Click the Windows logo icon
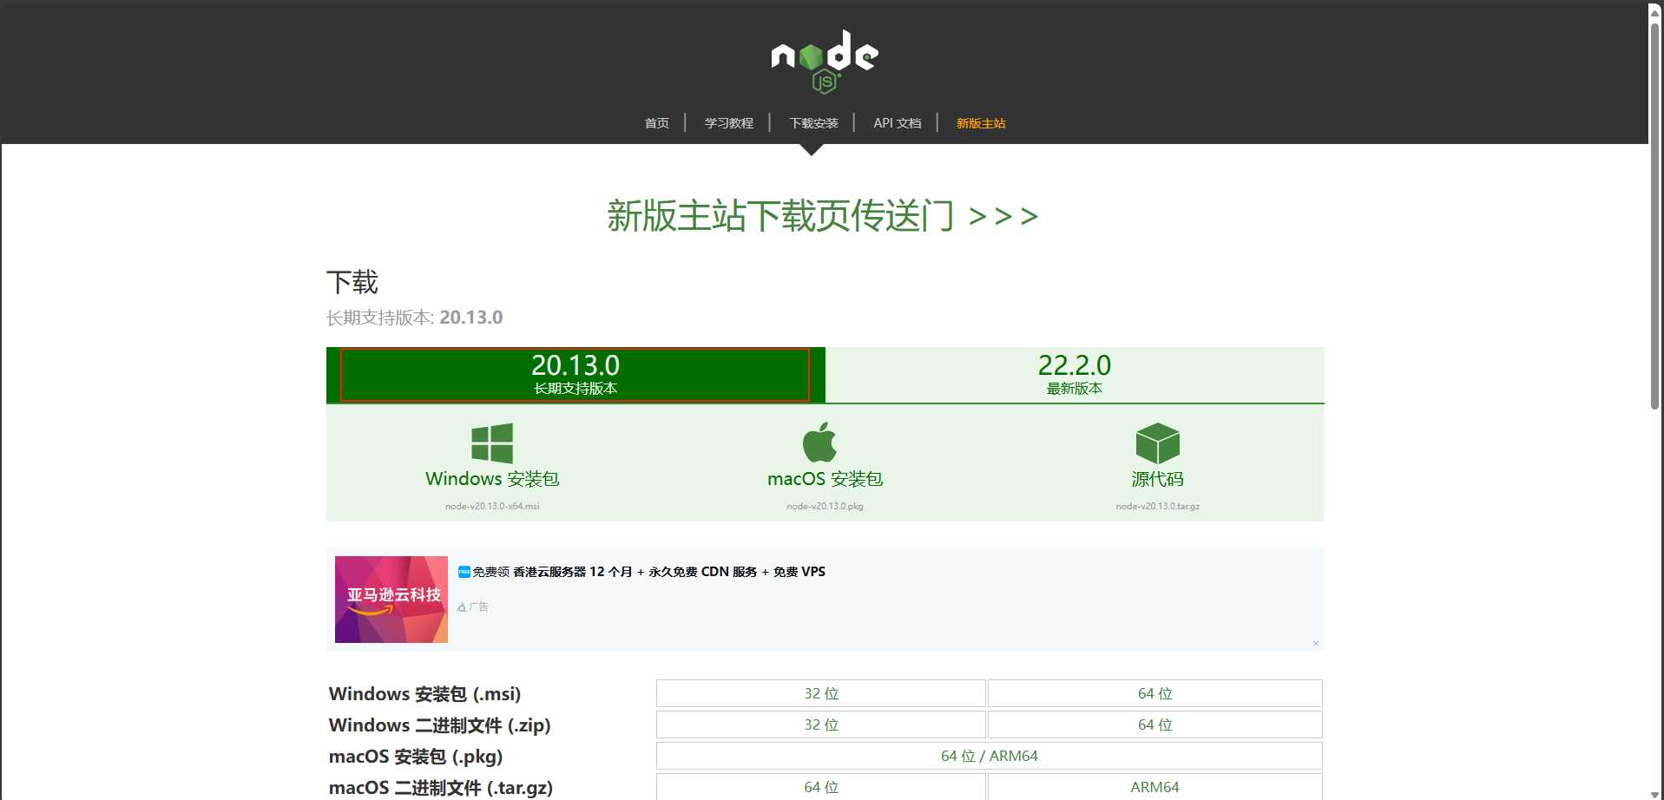1664x800 pixels. click(x=492, y=443)
